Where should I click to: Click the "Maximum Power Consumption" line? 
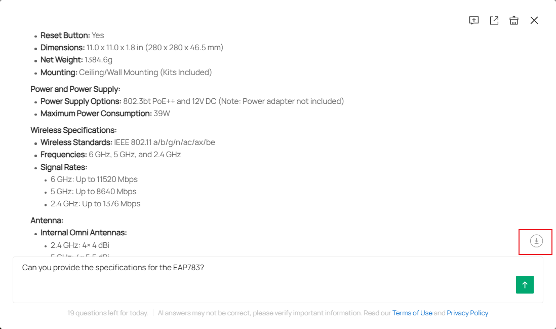(x=105, y=114)
